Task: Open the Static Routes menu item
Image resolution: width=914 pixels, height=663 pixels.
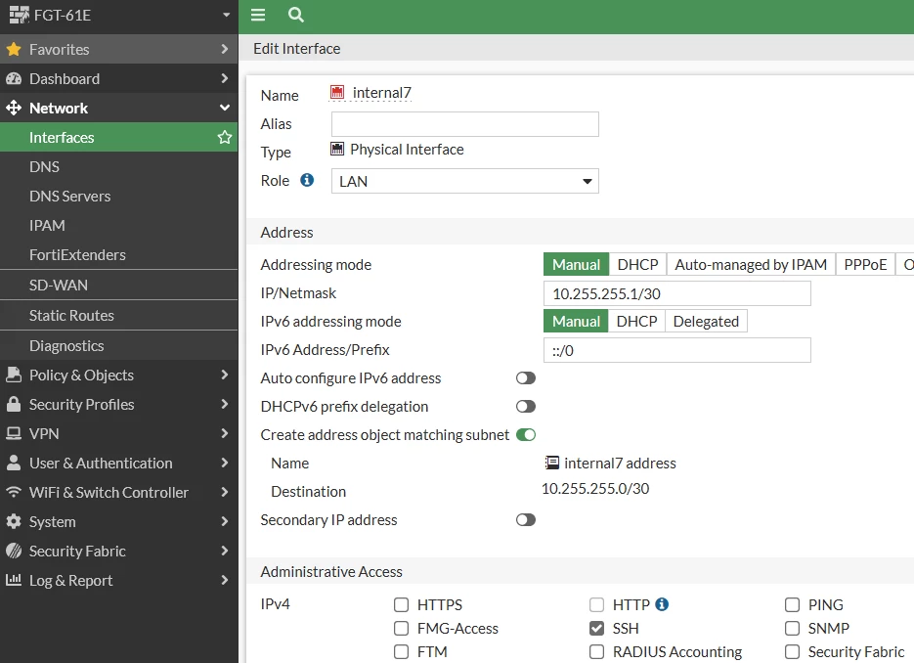Action: coord(119,316)
